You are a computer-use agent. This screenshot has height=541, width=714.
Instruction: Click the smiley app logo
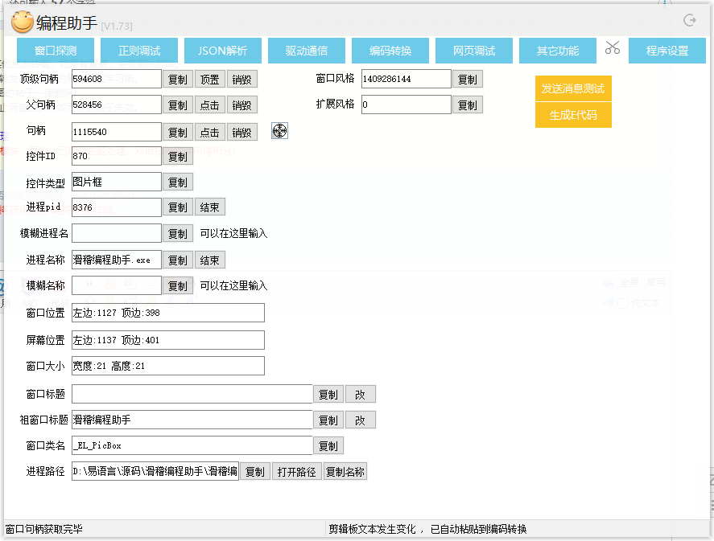[22, 23]
